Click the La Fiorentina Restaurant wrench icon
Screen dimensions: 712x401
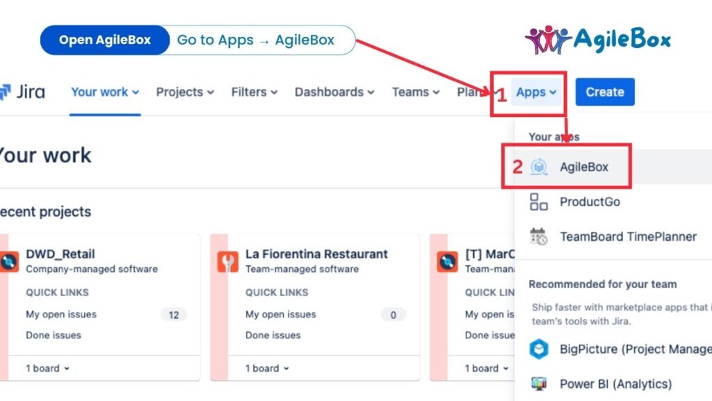(x=228, y=262)
